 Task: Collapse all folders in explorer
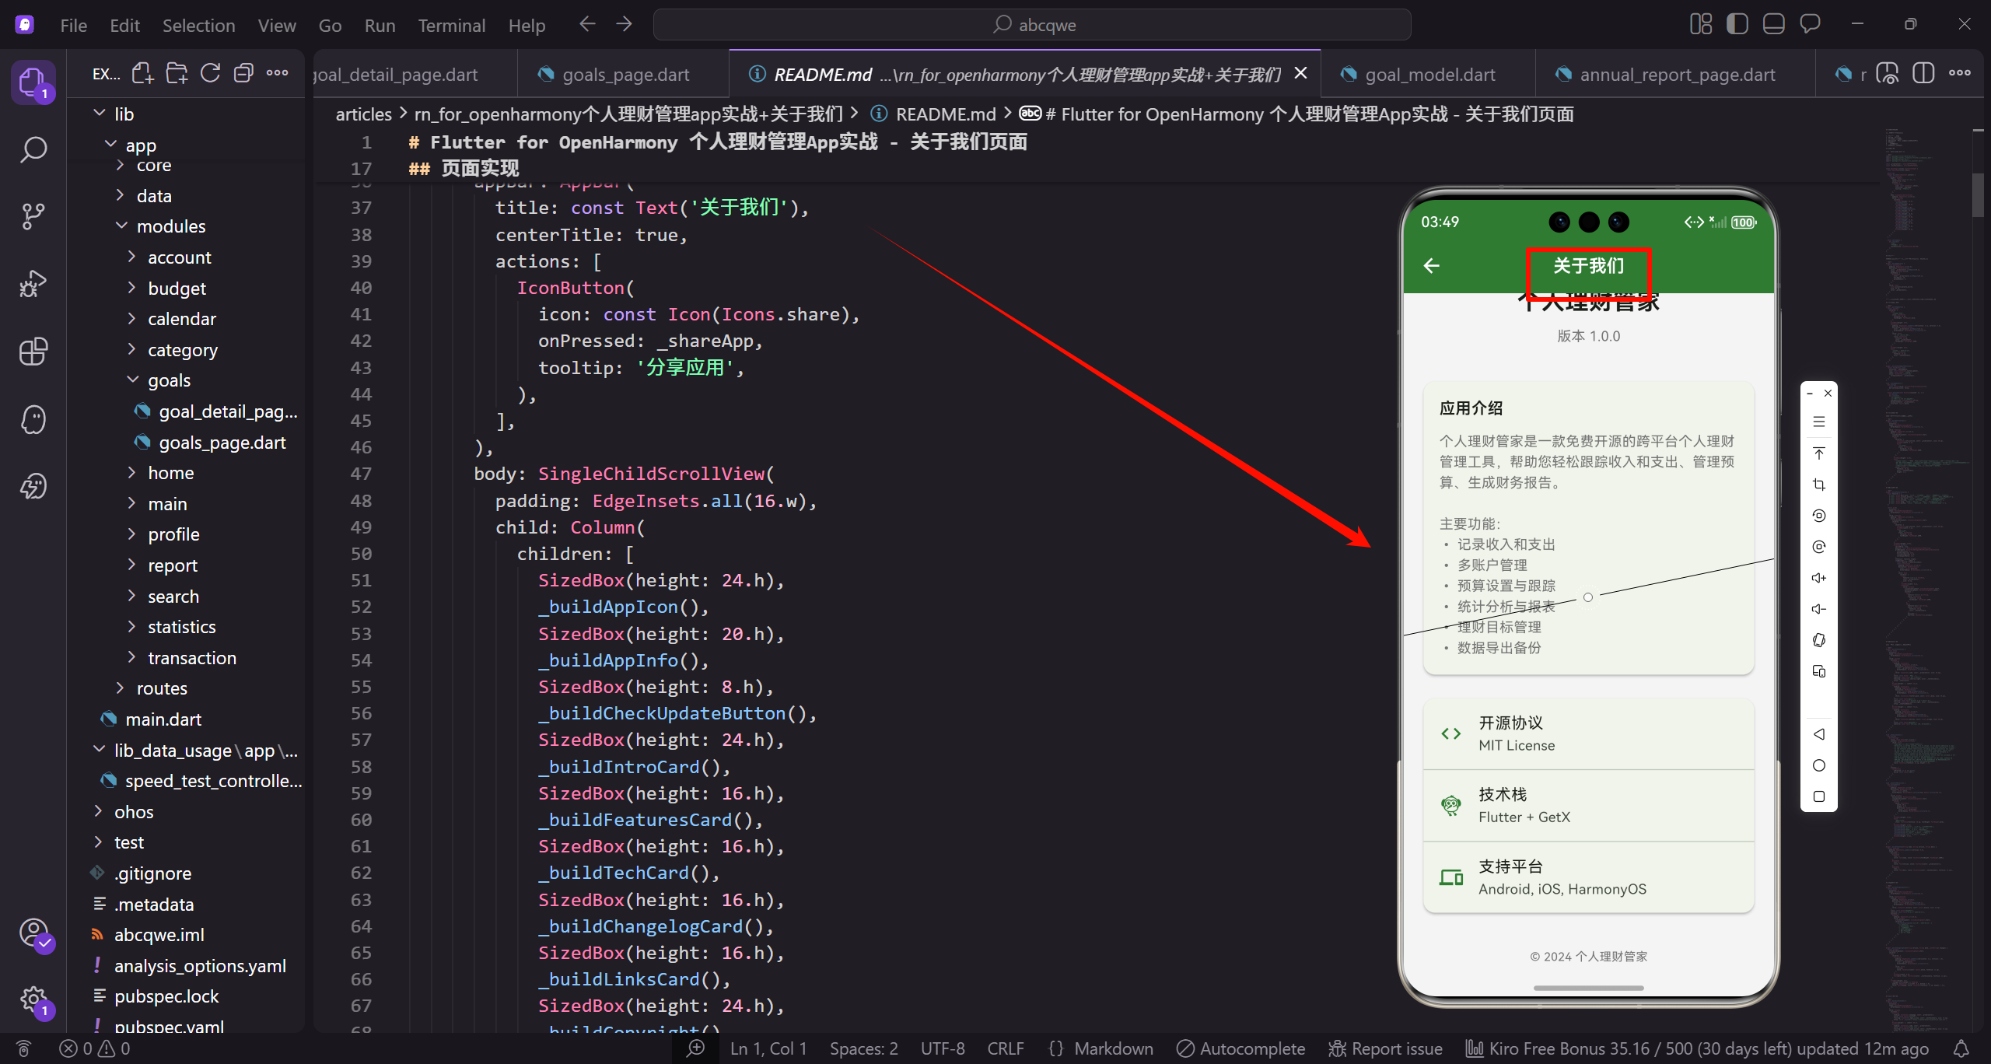(243, 73)
